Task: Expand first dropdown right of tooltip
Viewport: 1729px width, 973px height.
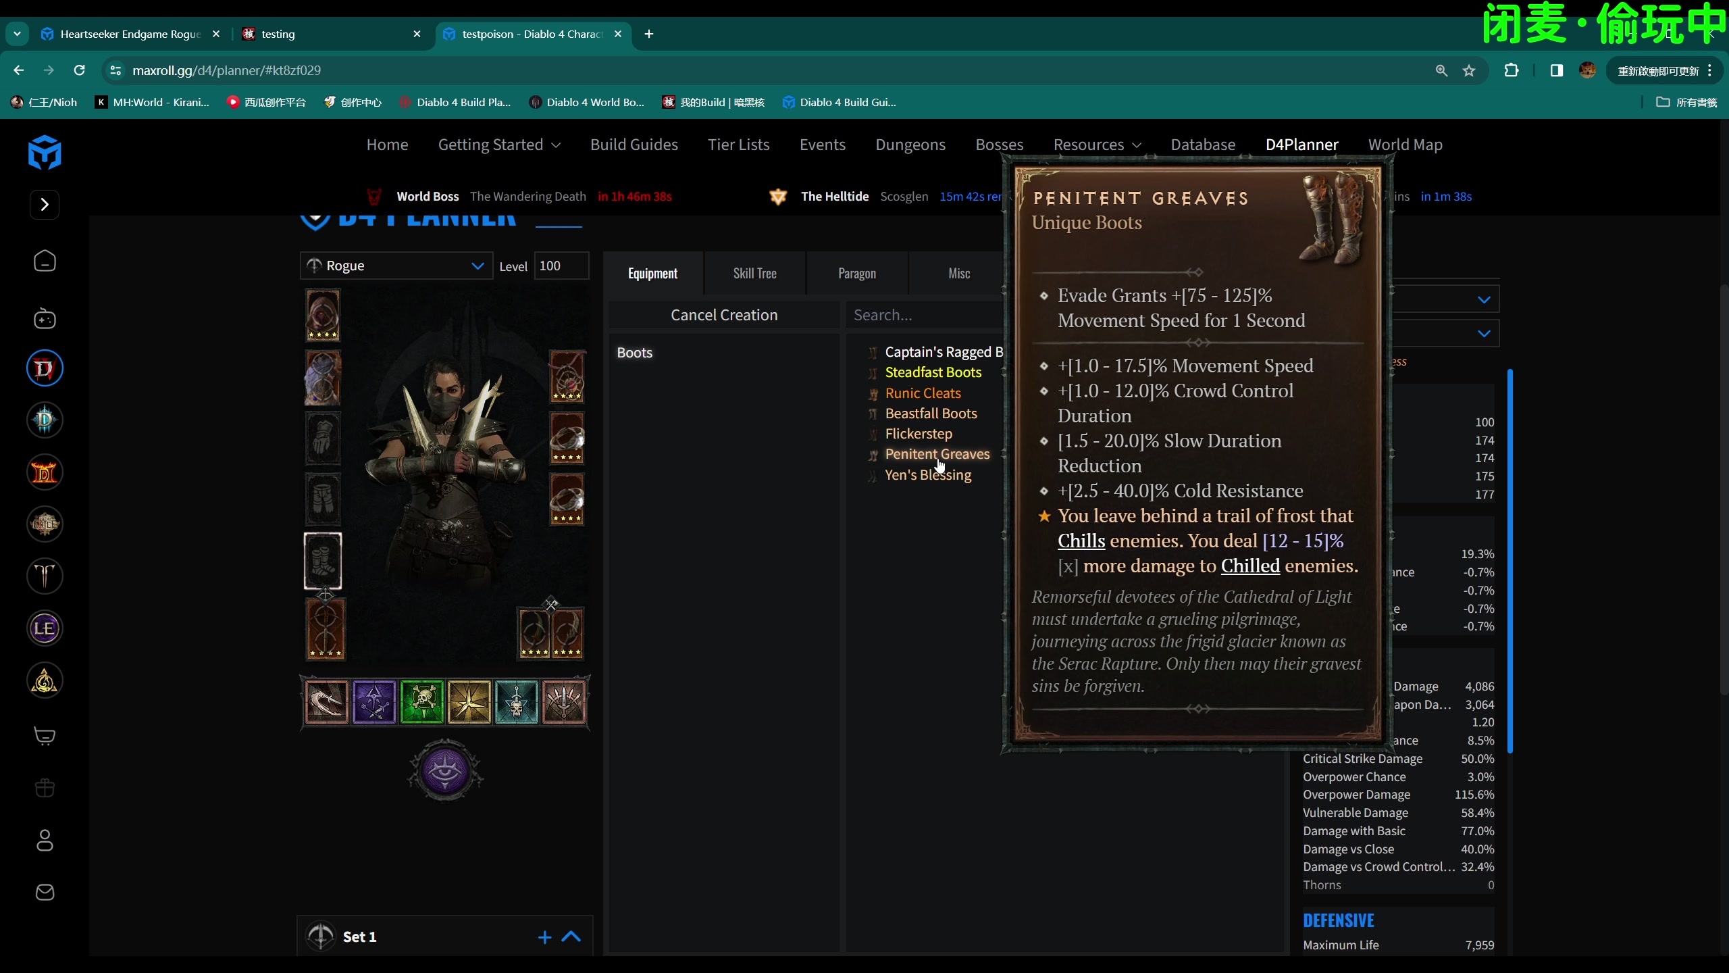Action: (x=1483, y=299)
